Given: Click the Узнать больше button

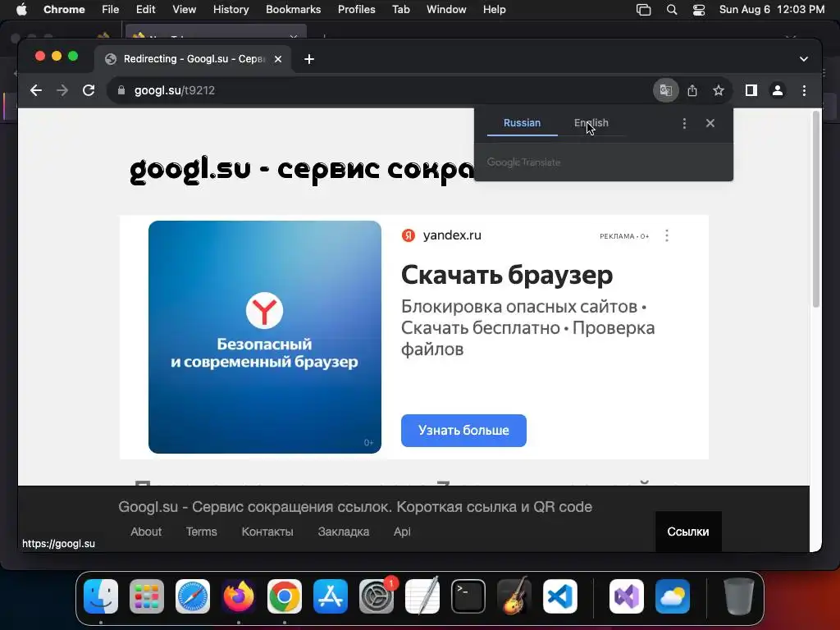Looking at the screenshot, I should (x=463, y=430).
